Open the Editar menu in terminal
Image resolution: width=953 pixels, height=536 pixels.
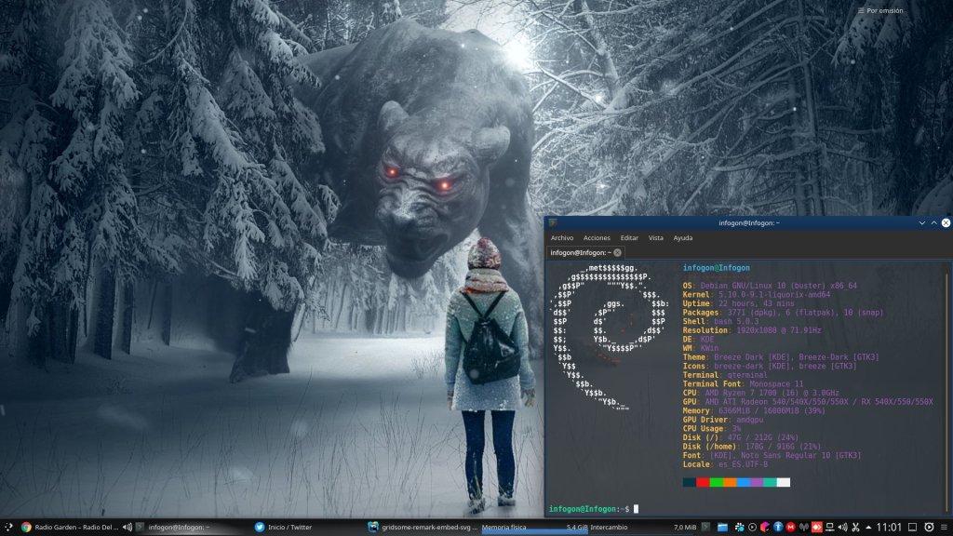[x=629, y=238]
